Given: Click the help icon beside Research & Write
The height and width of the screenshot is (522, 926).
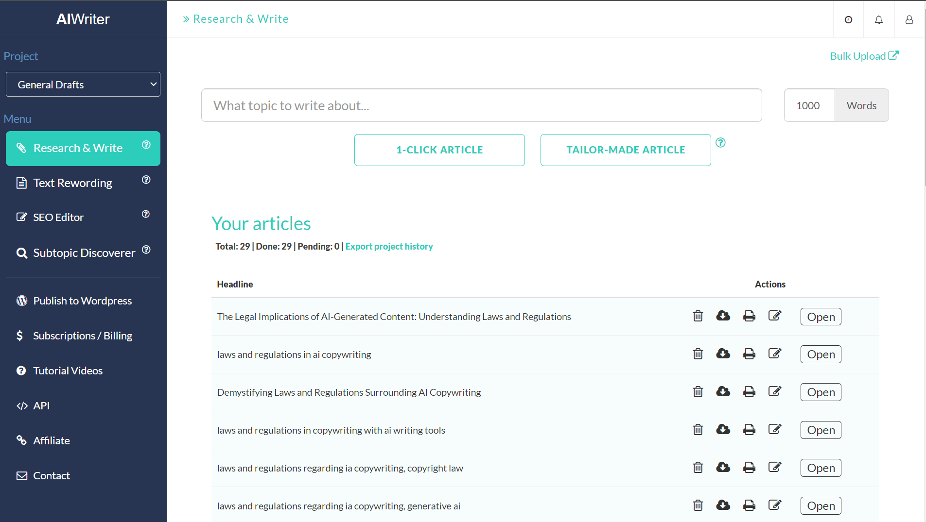Looking at the screenshot, I should 146,144.
